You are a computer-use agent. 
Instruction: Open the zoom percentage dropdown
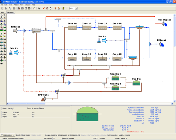coord(76,8)
